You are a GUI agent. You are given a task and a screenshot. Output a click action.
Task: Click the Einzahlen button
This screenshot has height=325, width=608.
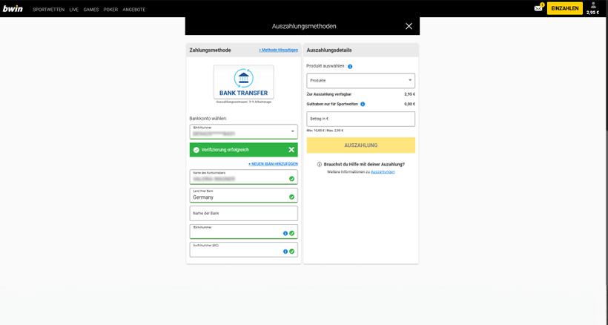coord(564,8)
